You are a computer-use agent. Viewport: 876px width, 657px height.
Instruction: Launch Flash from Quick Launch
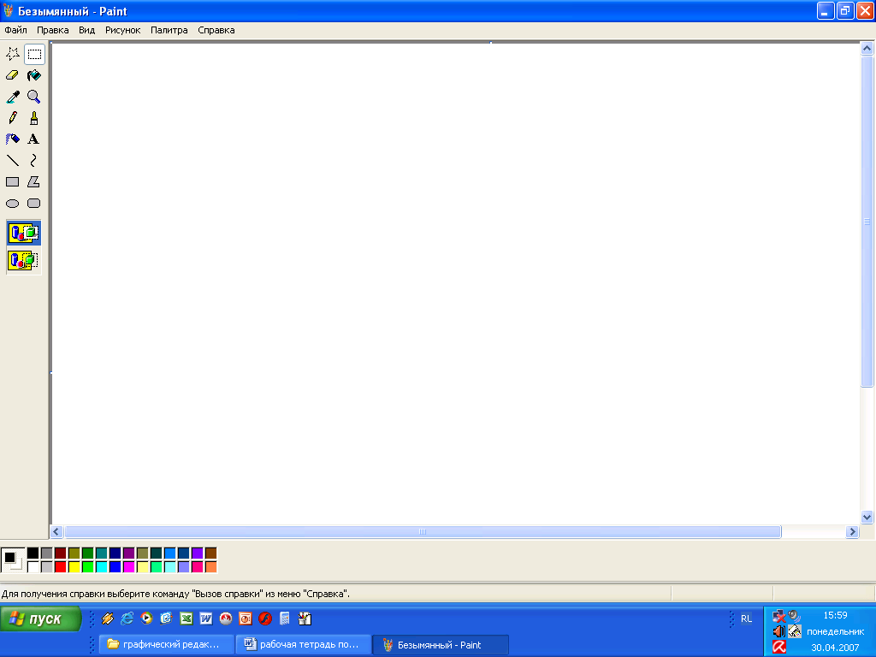pyautogui.click(x=265, y=619)
